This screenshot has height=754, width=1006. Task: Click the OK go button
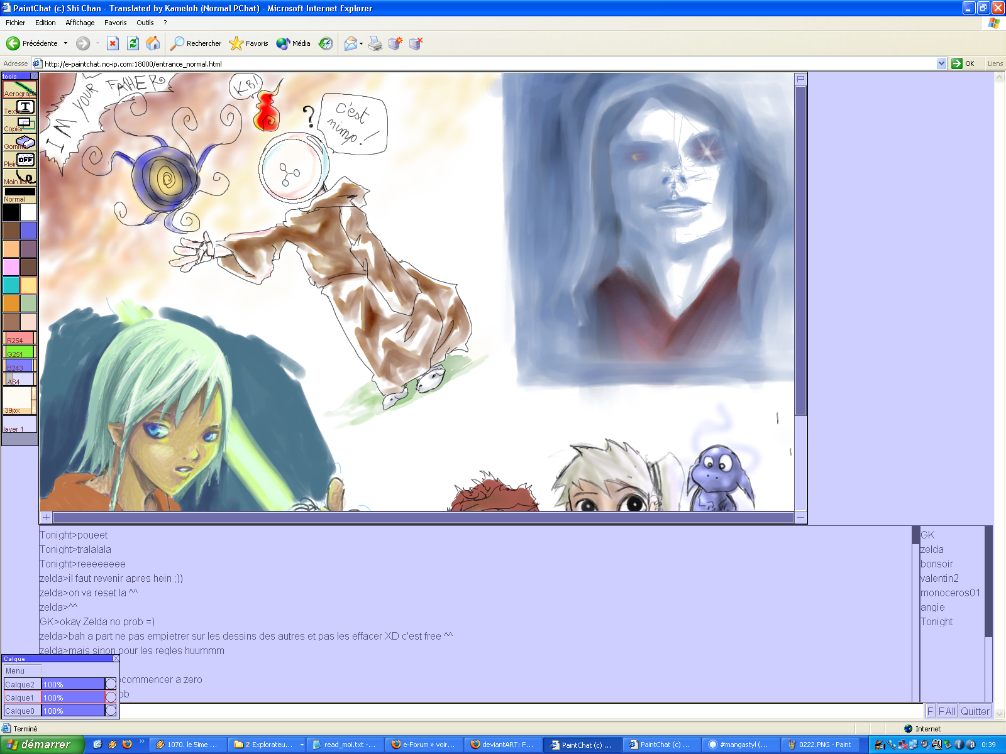(963, 63)
